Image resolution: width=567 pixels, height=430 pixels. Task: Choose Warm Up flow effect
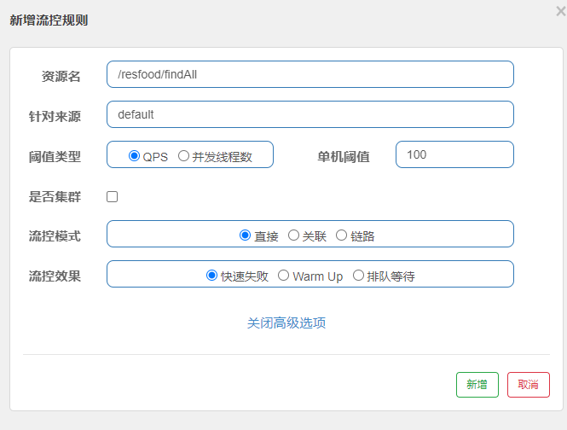[x=284, y=276]
